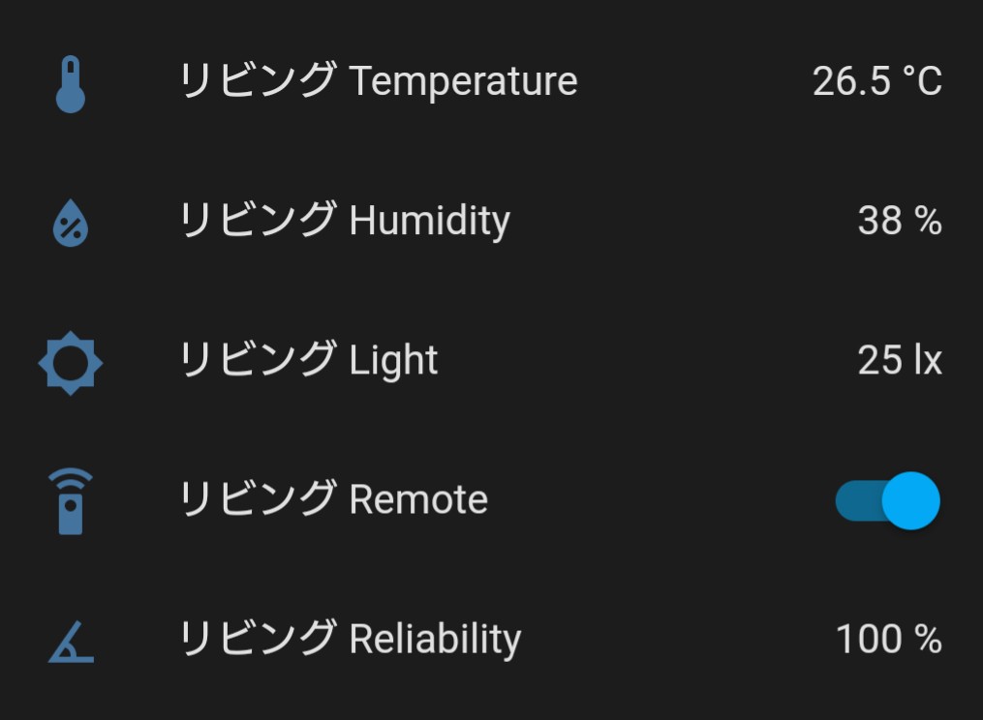Screen dimensions: 983x720
Task: Click the 100 % reliability value
Action: (x=889, y=639)
